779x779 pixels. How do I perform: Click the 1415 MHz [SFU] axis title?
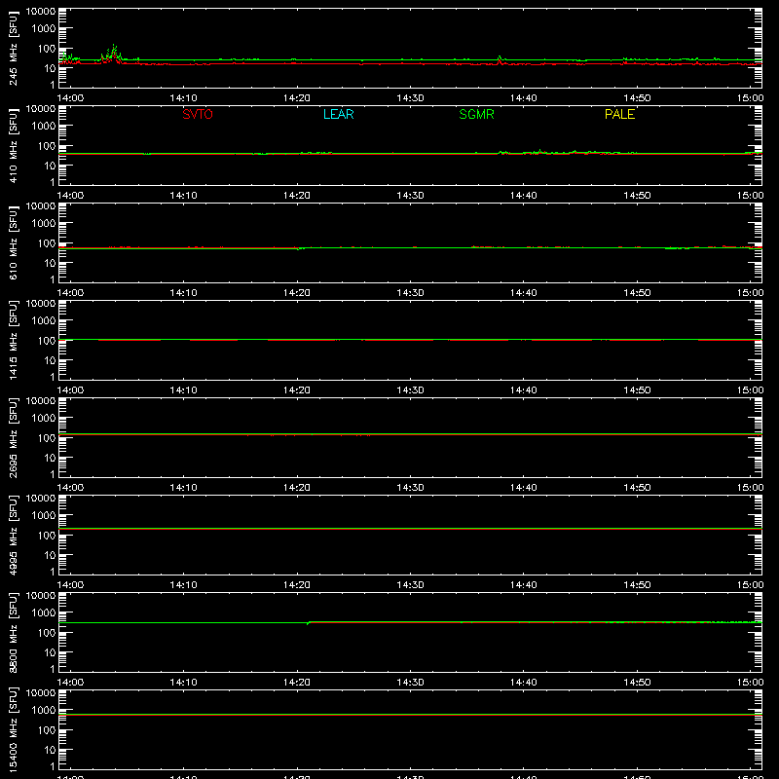[13, 341]
